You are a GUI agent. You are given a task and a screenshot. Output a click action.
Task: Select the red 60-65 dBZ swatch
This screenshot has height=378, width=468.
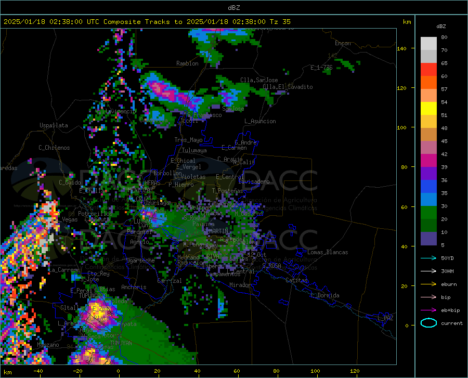click(428, 70)
